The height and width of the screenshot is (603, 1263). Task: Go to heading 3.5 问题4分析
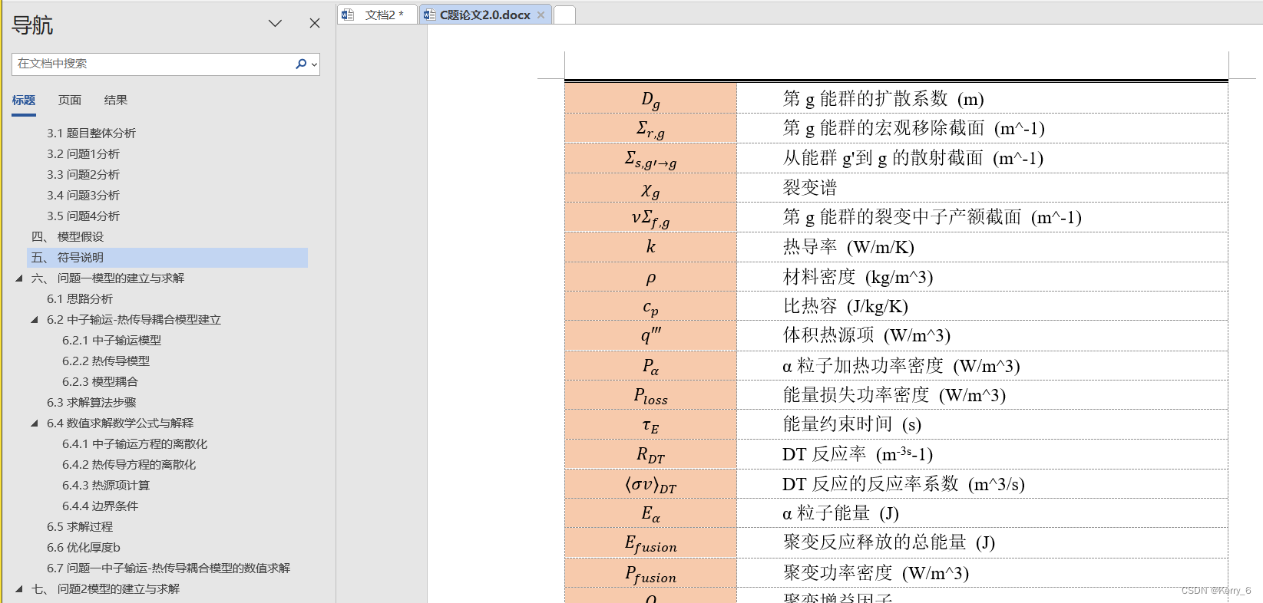coord(83,216)
